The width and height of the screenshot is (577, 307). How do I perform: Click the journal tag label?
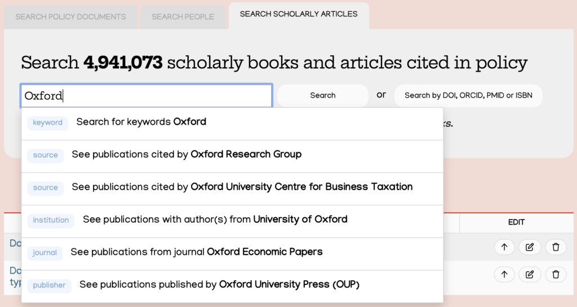[x=45, y=253]
